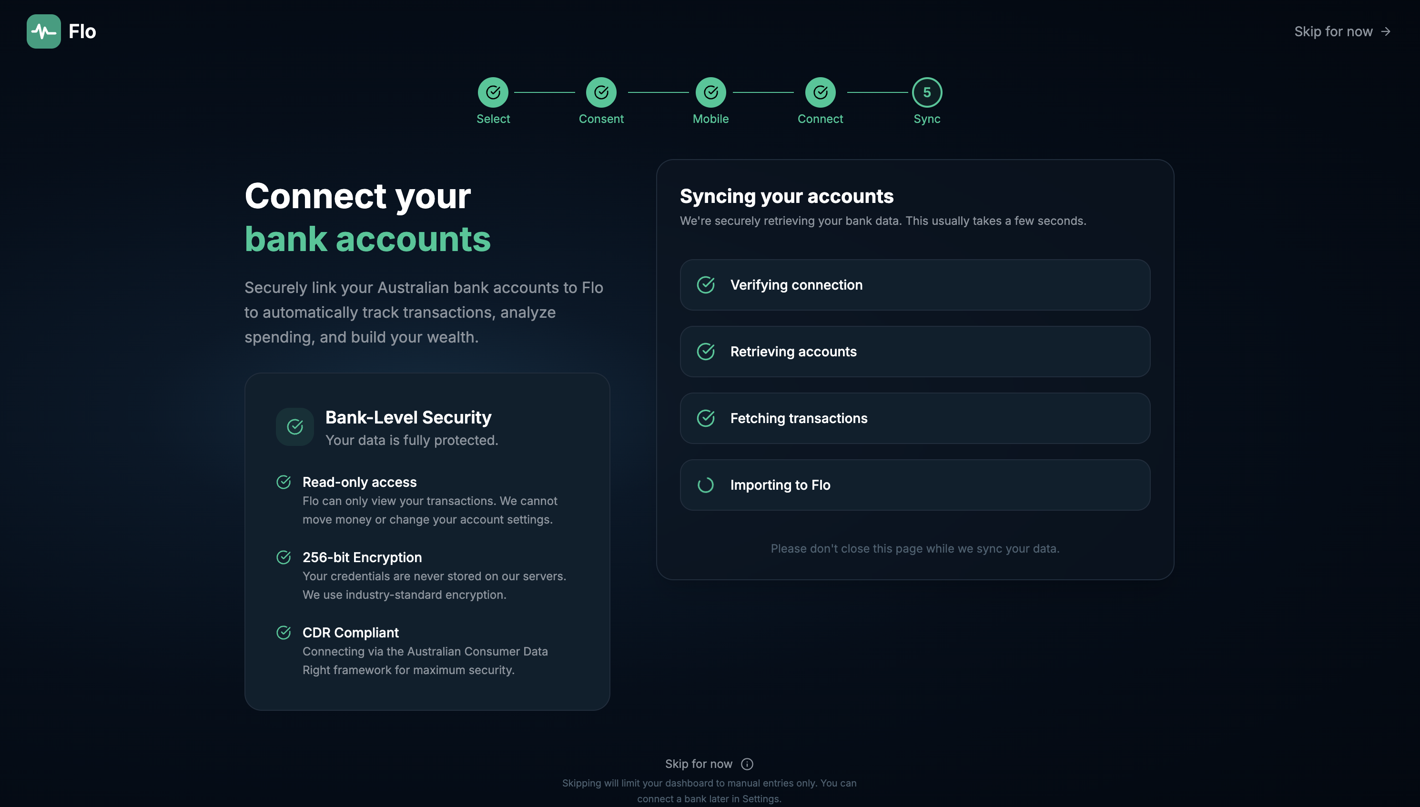Open the Mobile step in the progress bar
Image resolution: width=1420 pixels, height=807 pixels.
coord(711,92)
